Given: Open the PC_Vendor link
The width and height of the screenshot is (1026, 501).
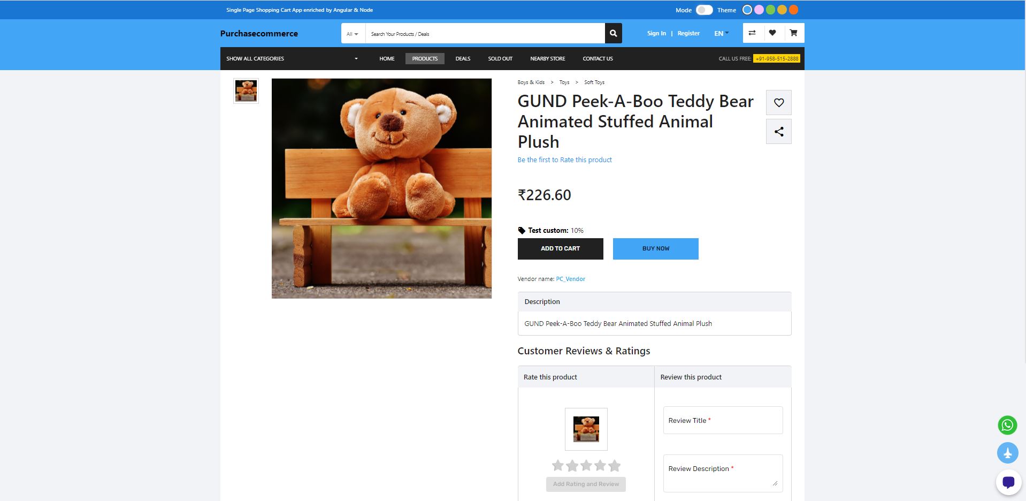Looking at the screenshot, I should pos(570,279).
